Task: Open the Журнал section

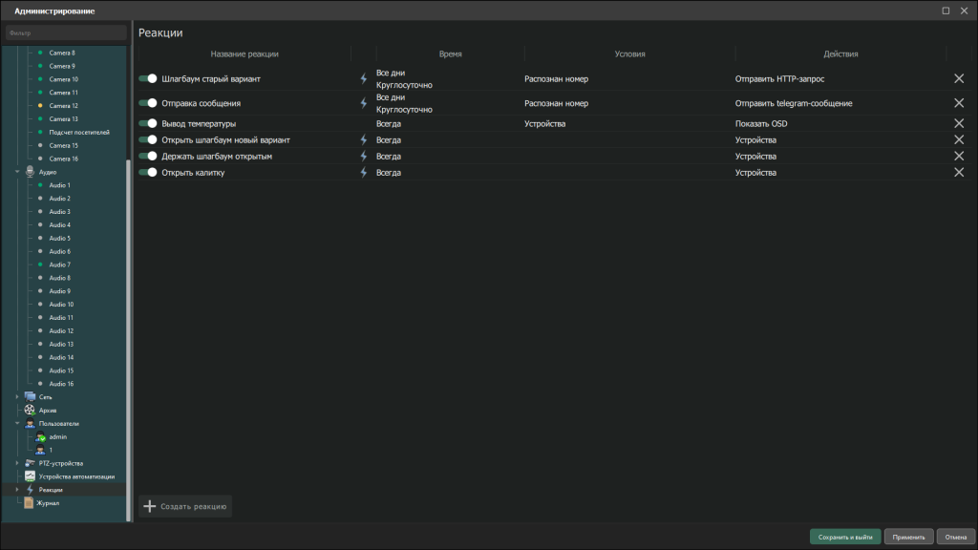Action: (x=48, y=502)
